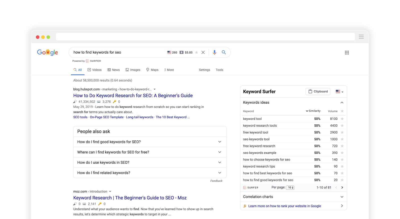Image resolution: width=400 pixels, height=219 pixels.
Task: Open the country flag dropdown in Keyword Surfer
Action: click(339, 92)
